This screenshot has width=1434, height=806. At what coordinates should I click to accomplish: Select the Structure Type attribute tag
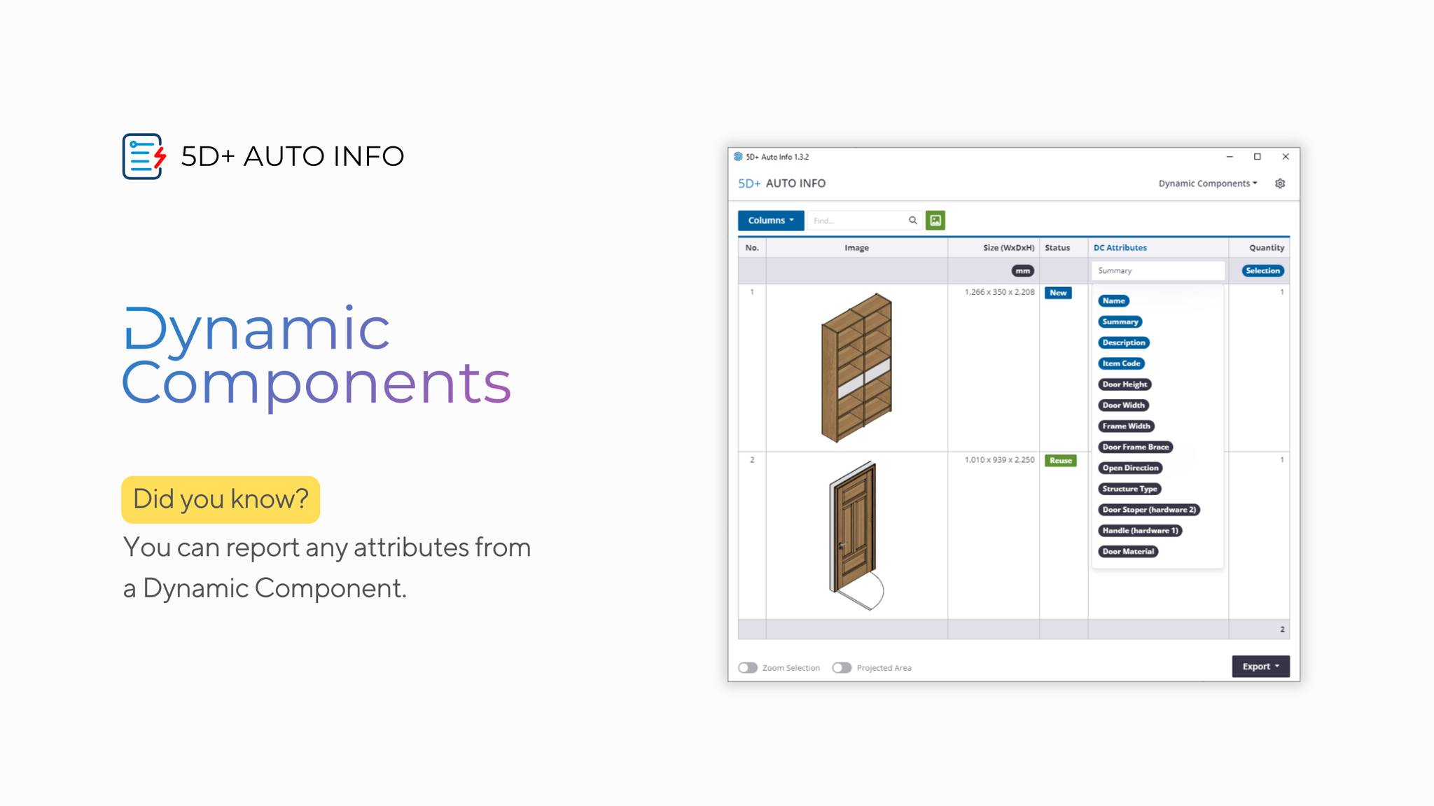1129,489
